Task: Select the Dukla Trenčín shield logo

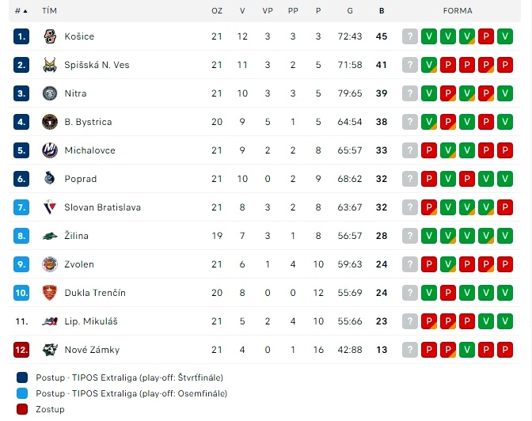Action: click(x=50, y=293)
